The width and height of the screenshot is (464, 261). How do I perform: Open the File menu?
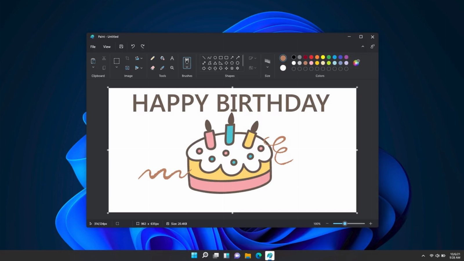[x=93, y=47]
